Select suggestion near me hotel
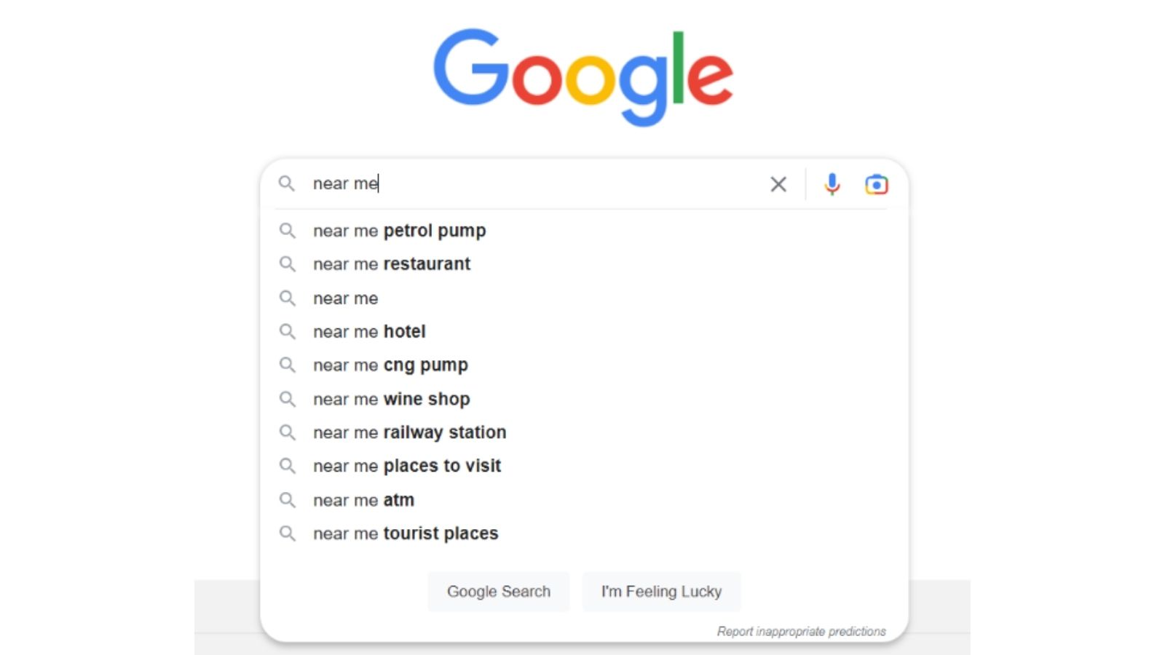This screenshot has height=655, width=1165. (x=584, y=332)
